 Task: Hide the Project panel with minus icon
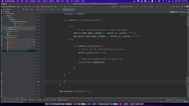tap(34, 9)
